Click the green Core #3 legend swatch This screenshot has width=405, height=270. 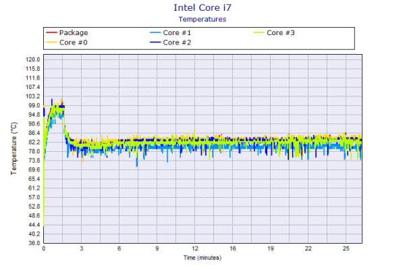(x=259, y=32)
